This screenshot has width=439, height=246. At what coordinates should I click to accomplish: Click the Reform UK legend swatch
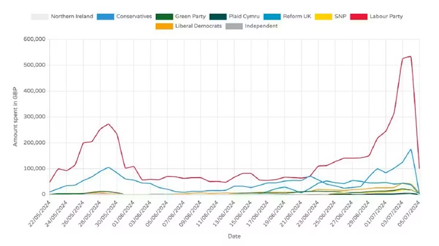273,17
